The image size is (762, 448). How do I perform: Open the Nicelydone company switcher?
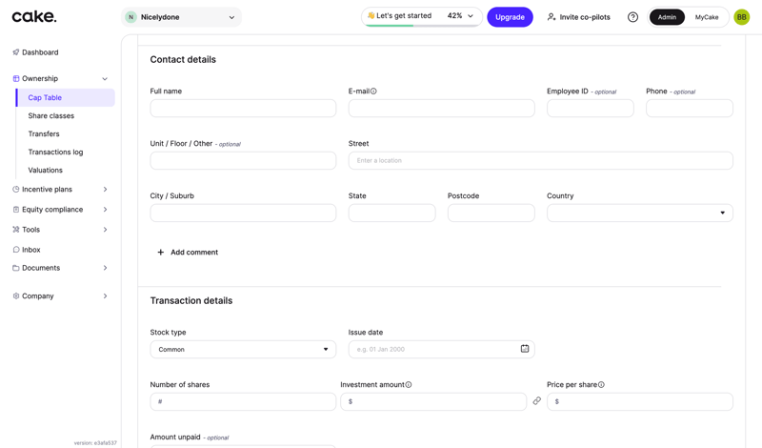pyautogui.click(x=181, y=17)
